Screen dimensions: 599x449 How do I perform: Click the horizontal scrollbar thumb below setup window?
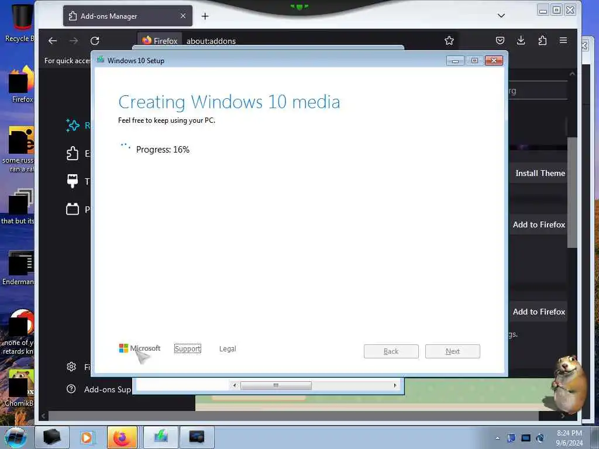coord(276,385)
